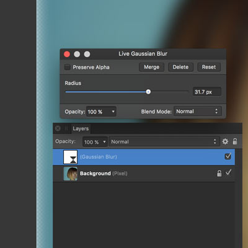Image resolution: width=248 pixels, height=248 pixels.
Task: Select the Layers tab
Action: point(81,128)
